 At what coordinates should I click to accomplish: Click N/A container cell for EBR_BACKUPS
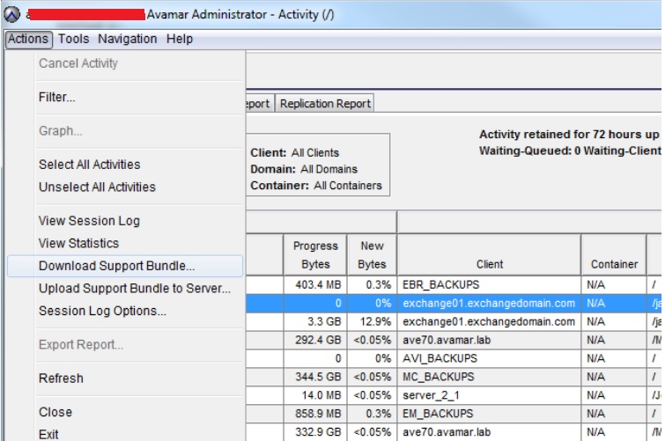614,284
